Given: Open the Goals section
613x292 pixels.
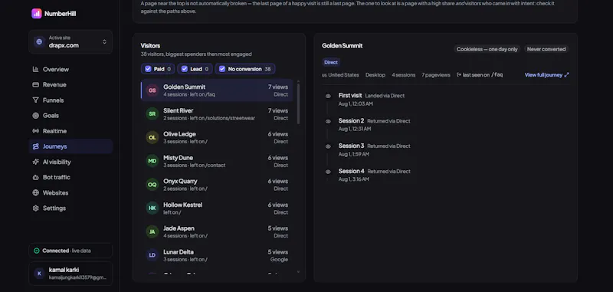Looking at the screenshot, I should (x=70, y=116).
